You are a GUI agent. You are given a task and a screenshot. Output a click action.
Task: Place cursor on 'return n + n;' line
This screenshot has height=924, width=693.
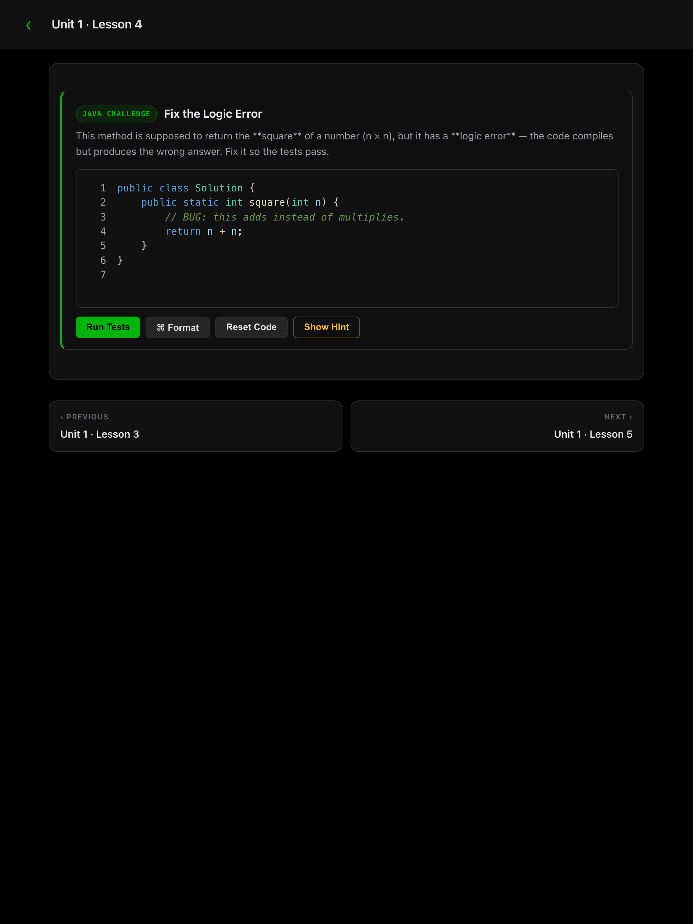(204, 231)
